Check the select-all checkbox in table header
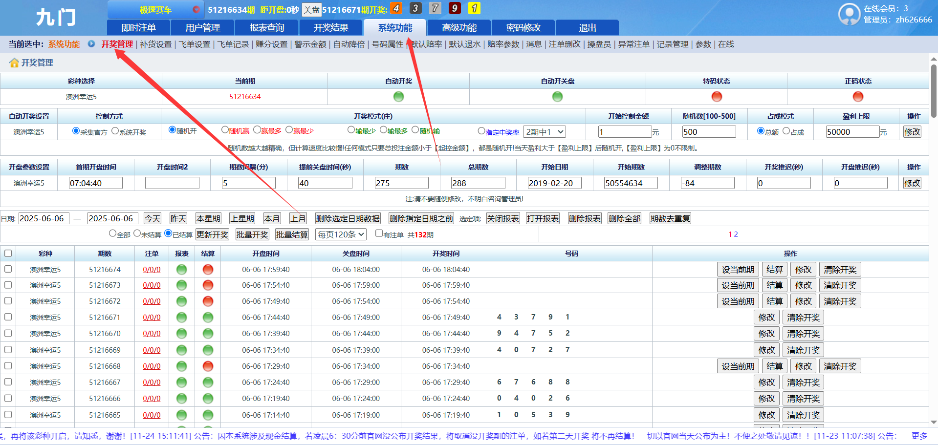The width and height of the screenshot is (938, 446). click(8, 254)
